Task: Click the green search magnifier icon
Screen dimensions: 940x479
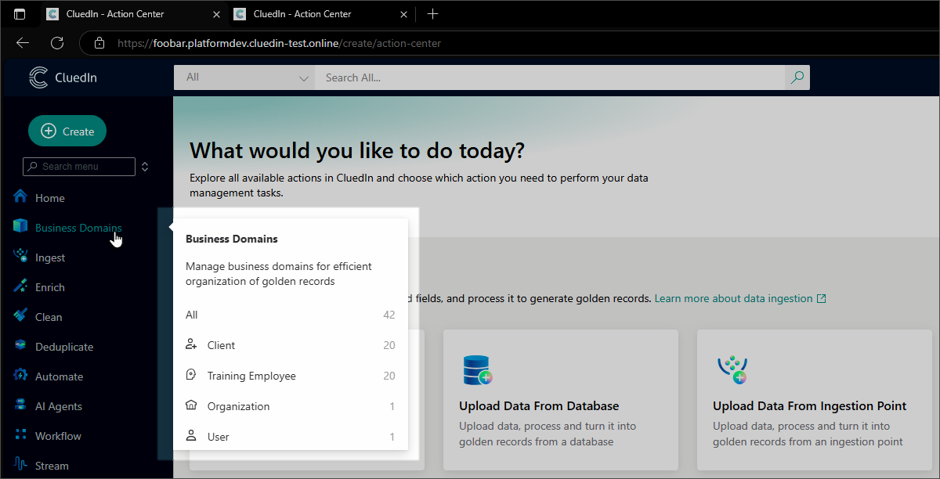Action: click(797, 77)
